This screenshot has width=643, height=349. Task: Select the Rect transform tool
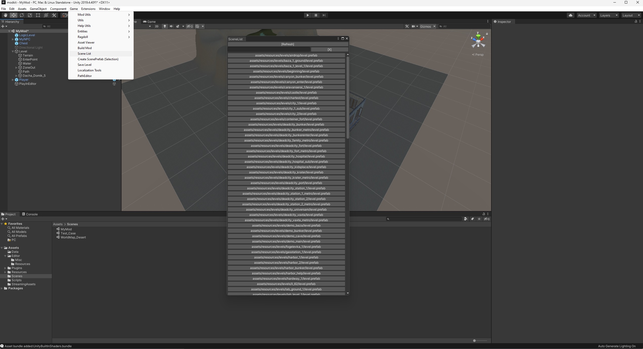[x=38, y=15]
